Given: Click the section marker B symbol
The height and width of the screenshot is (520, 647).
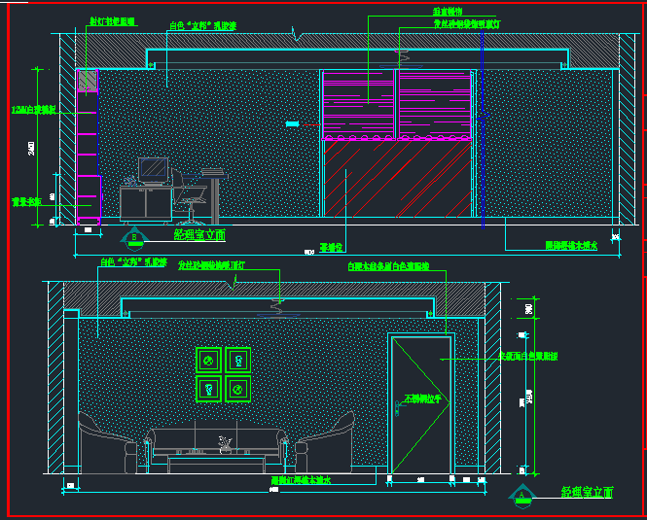Looking at the screenshot, I should pyautogui.click(x=134, y=239).
